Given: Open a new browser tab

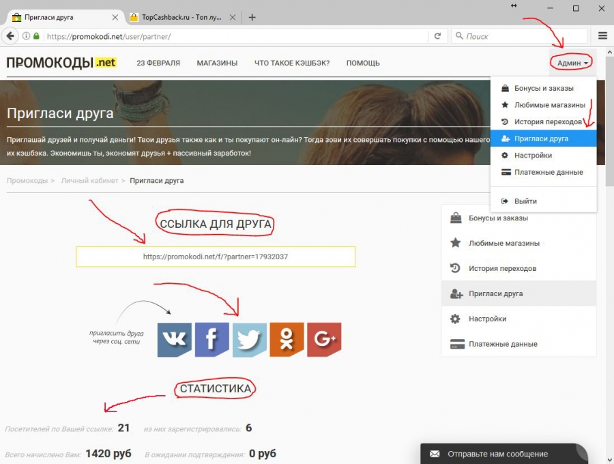Looking at the screenshot, I should pyautogui.click(x=252, y=17).
